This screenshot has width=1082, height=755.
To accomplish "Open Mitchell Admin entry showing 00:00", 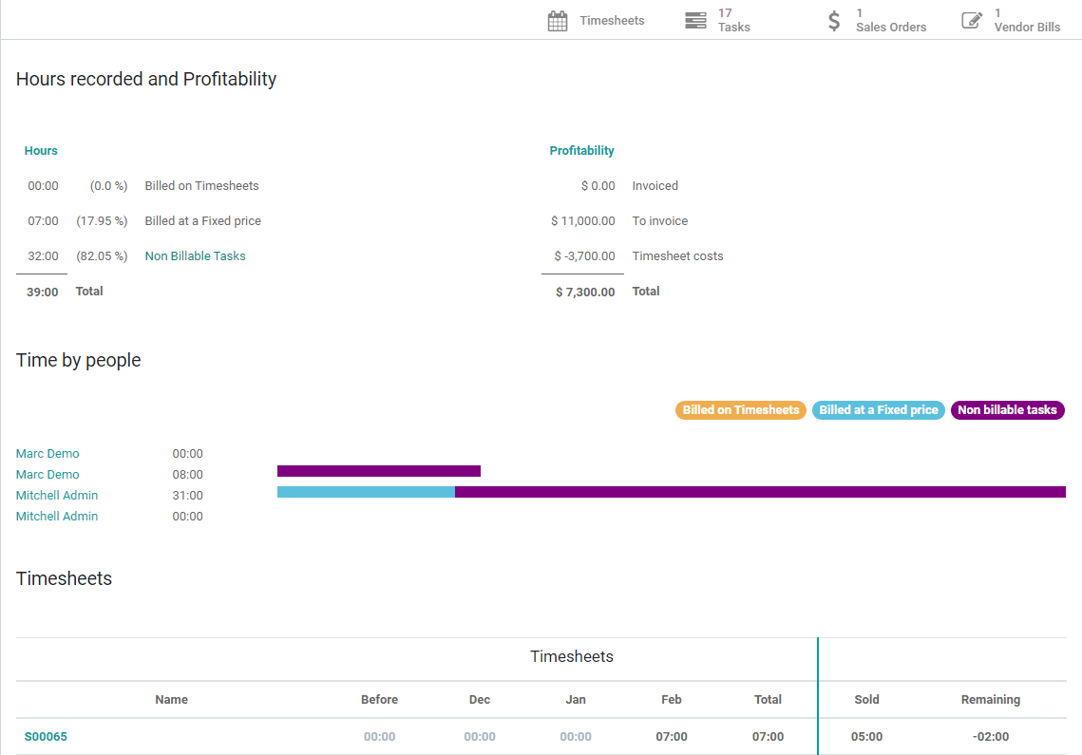I will [57, 516].
